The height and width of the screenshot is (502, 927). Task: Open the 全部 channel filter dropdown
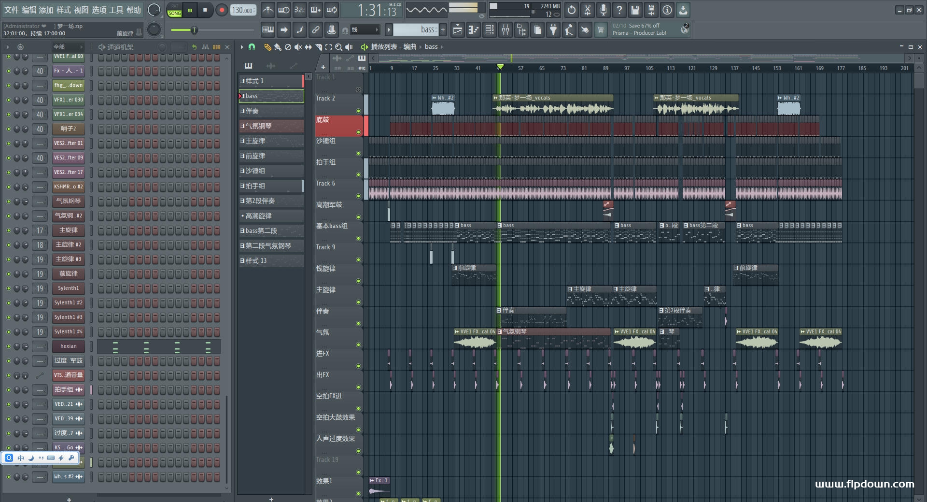coord(68,47)
